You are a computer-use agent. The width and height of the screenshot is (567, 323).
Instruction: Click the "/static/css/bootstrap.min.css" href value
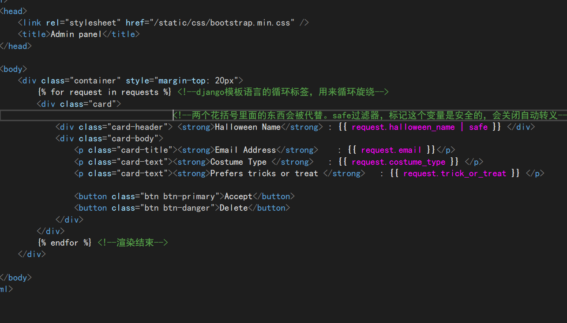click(x=221, y=23)
